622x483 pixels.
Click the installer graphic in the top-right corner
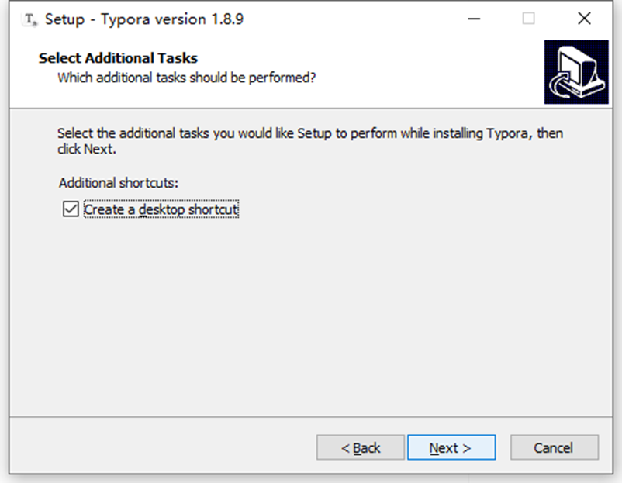click(x=575, y=72)
